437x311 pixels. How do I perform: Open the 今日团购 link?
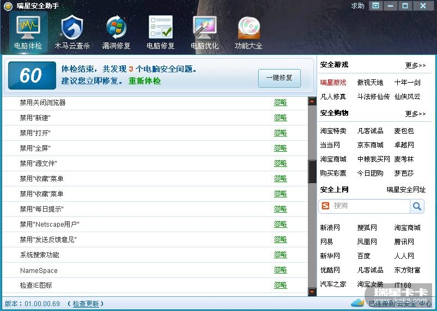click(x=370, y=173)
